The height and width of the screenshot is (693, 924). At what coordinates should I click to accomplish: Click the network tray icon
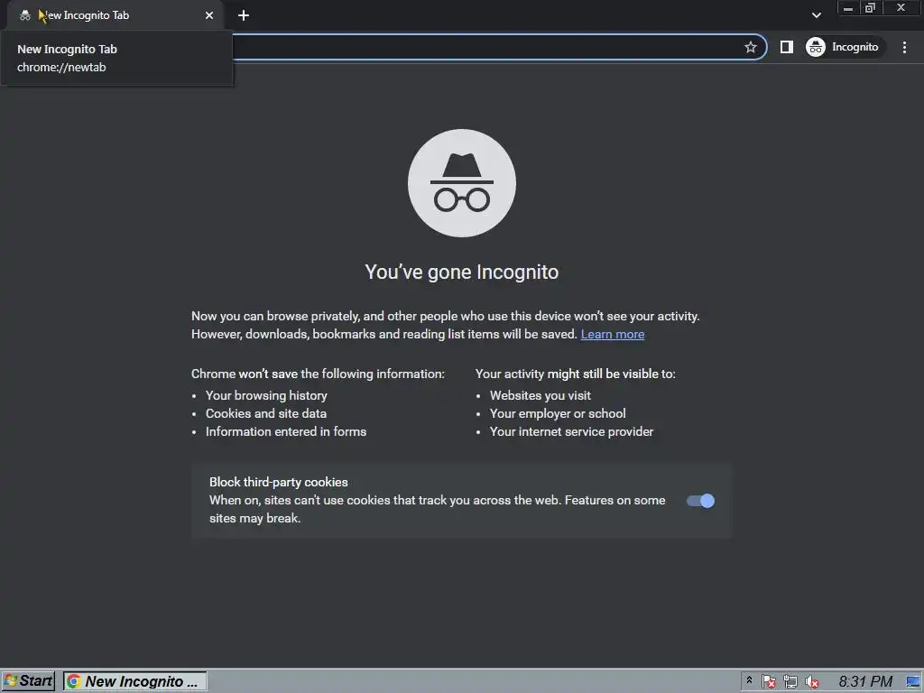(x=790, y=682)
